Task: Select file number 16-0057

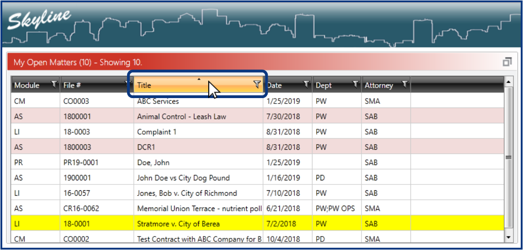Action: click(77, 193)
